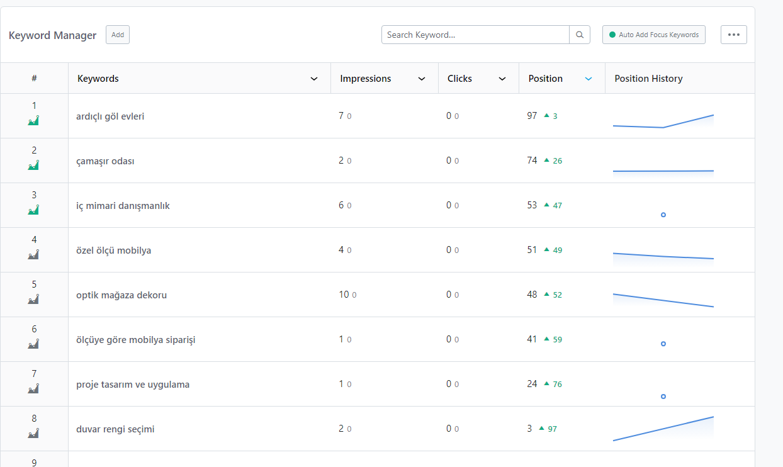
Task: Expand the Impressions column sort dropdown
Action: coord(422,79)
